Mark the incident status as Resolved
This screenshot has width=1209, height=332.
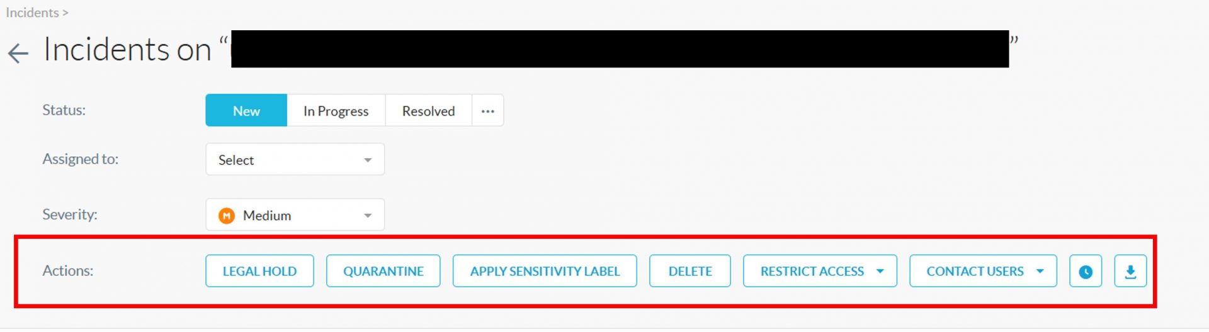point(428,111)
